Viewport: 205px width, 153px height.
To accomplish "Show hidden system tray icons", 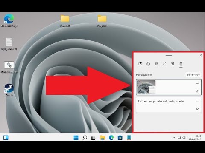I will pos(174,138).
